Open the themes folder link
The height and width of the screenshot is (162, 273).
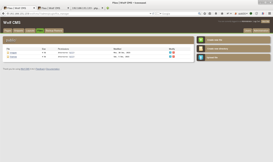13,57
